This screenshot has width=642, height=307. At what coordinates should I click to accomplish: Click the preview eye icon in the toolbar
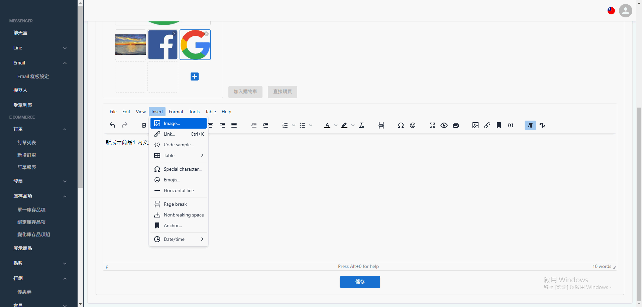pos(444,125)
